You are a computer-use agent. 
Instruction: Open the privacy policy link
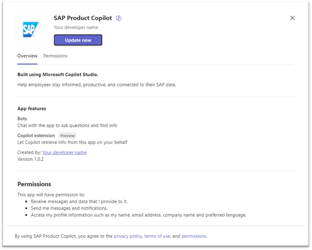[128, 236]
